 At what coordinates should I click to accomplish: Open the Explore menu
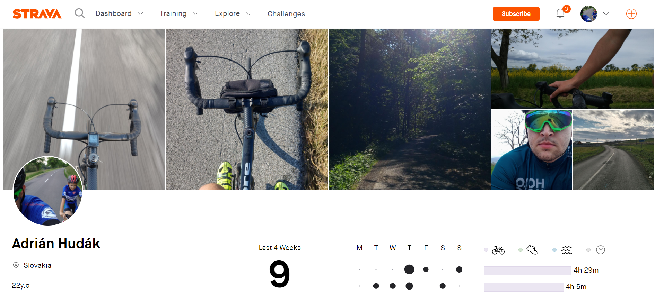[227, 13]
